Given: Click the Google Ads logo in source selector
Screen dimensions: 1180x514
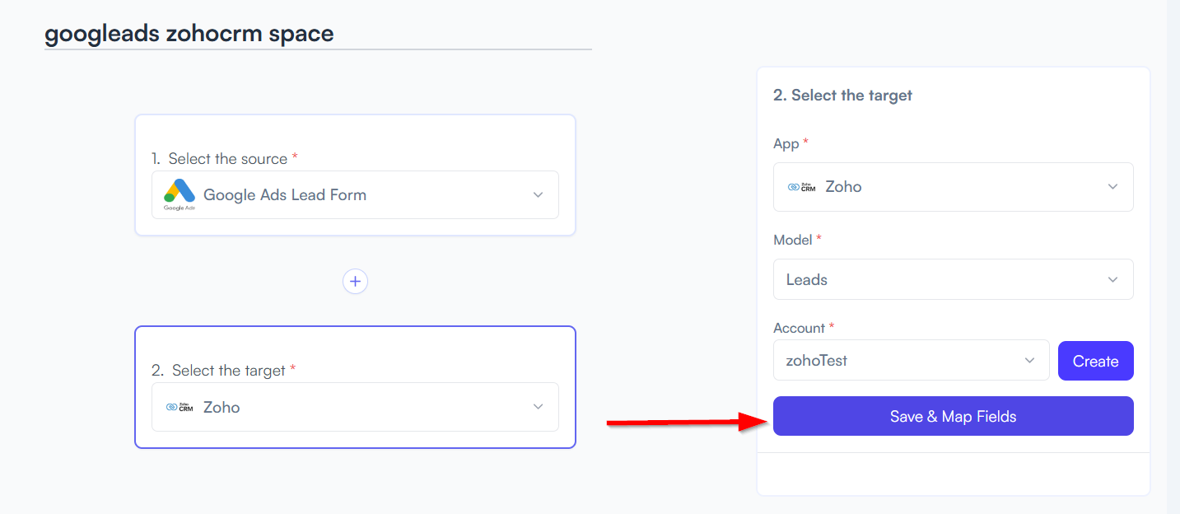Looking at the screenshot, I should point(180,194).
